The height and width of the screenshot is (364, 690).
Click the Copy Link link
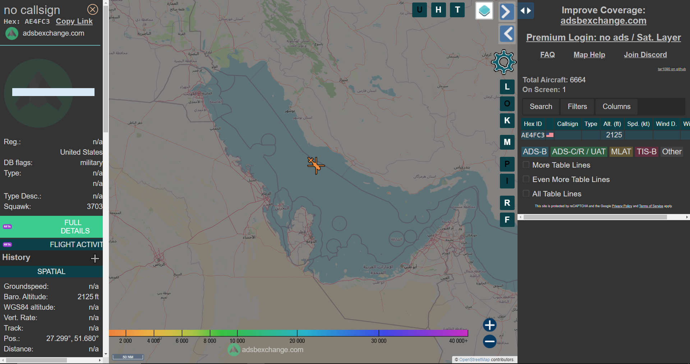point(74,21)
